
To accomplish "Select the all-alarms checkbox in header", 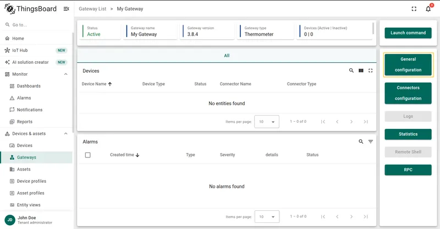I will [88, 155].
